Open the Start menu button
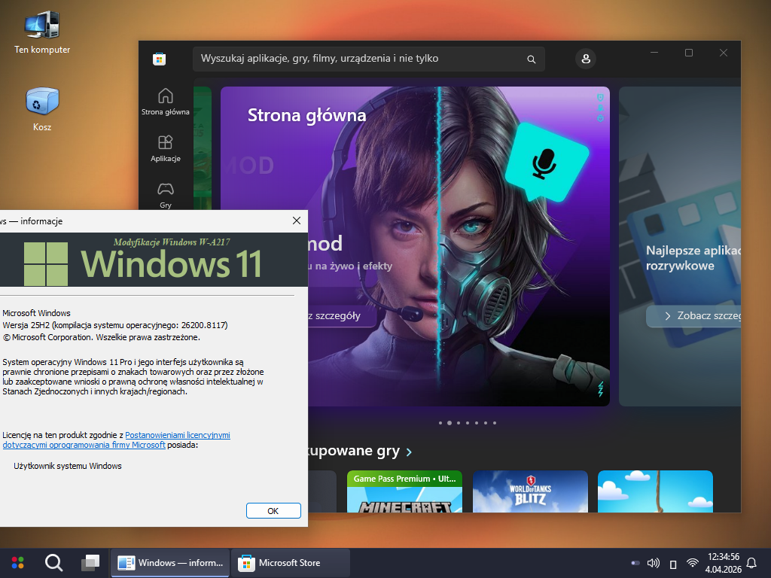Viewport: 771px width, 578px height. coord(17,563)
